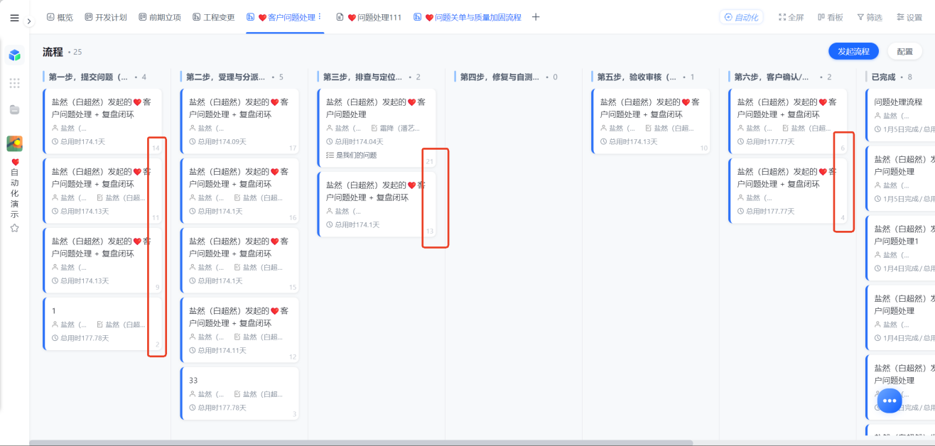The height and width of the screenshot is (446, 935).
Task: Add a new view with the plus icon
Action: [x=536, y=17]
